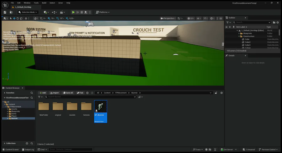
Task: Go back with Content Browser history arrow
Action: [87, 93]
